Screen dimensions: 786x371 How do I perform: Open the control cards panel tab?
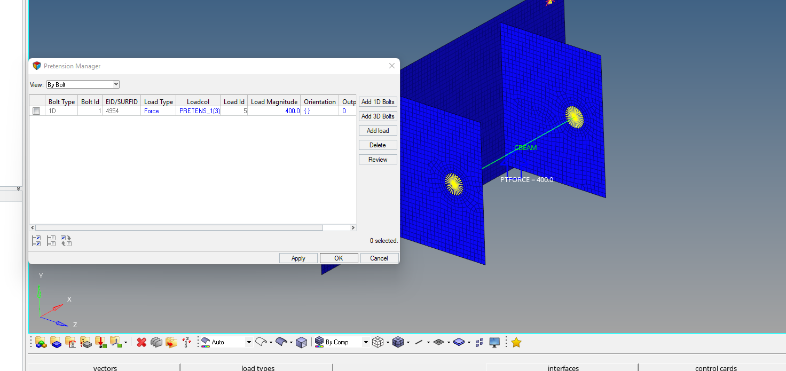[716, 368]
